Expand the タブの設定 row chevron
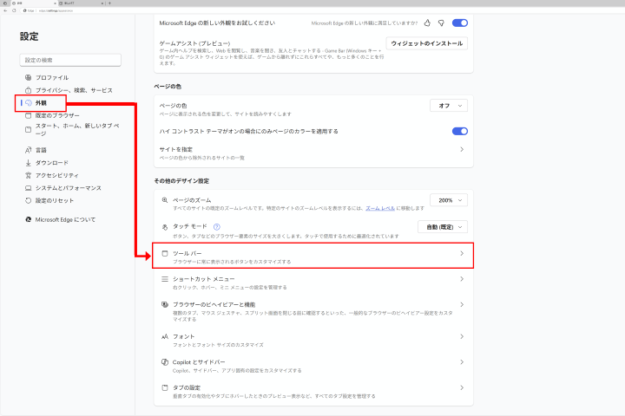Viewport: 625px width, 416px height. click(462, 387)
